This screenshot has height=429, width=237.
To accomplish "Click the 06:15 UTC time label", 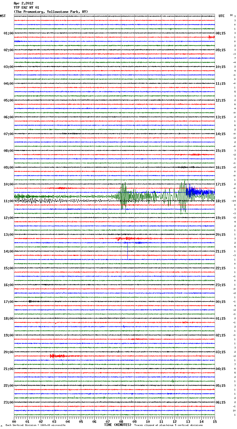I will (x=221, y=402).
